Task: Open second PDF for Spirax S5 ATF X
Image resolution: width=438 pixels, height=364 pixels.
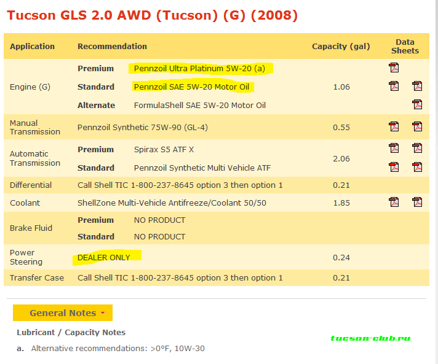Action: pos(417,149)
